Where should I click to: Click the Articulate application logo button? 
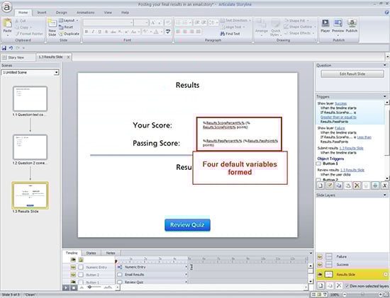pyautogui.click(x=6, y=7)
